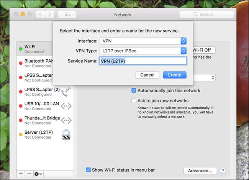
Task: Click the Service Name text field
Action: click(143, 61)
